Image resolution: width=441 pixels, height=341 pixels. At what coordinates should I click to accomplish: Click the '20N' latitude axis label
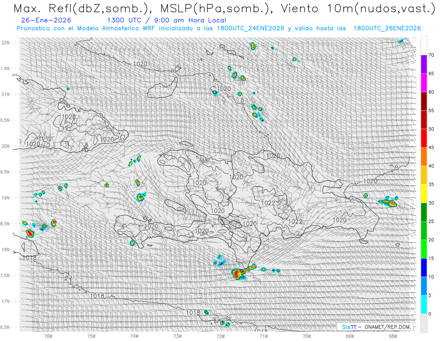[x=6, y=146]
